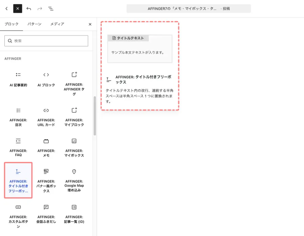Viewport: 304px width, 236px height.
Task: Insert the AFFINGER: FAQ block
Action: 18,148
